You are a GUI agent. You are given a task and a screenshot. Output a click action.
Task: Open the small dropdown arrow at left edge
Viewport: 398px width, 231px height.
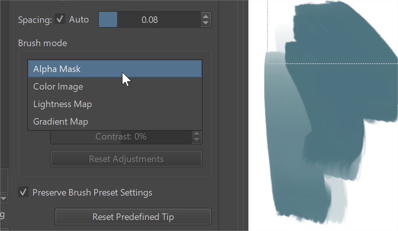click(x=4, y=198)
